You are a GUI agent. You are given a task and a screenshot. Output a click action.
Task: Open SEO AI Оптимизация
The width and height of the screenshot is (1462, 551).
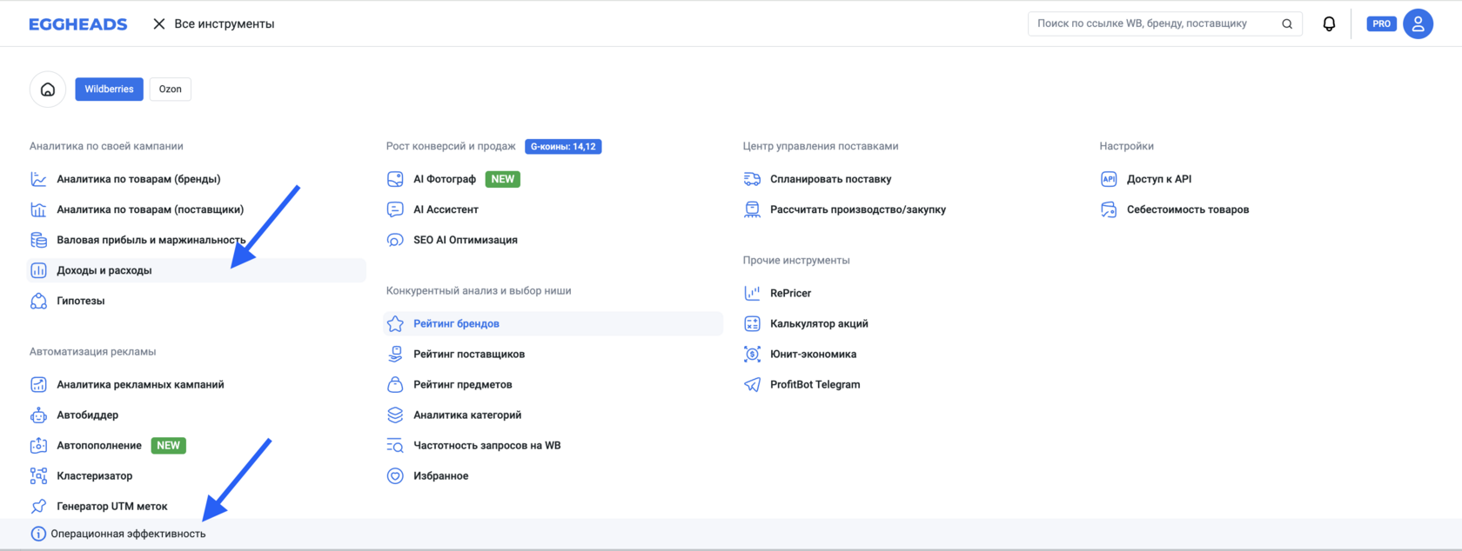click(x=466, y=240)
